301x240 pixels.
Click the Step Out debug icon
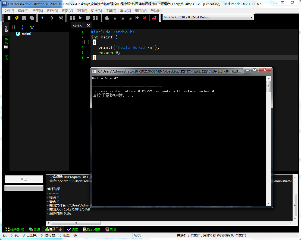point(129,18)
